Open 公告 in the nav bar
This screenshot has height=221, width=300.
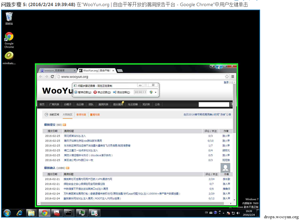pyautogui.click(x=157, y=105)
